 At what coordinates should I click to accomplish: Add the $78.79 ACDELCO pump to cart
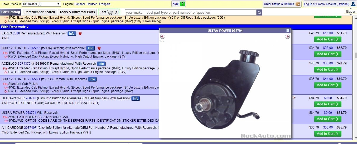(328, 70)
